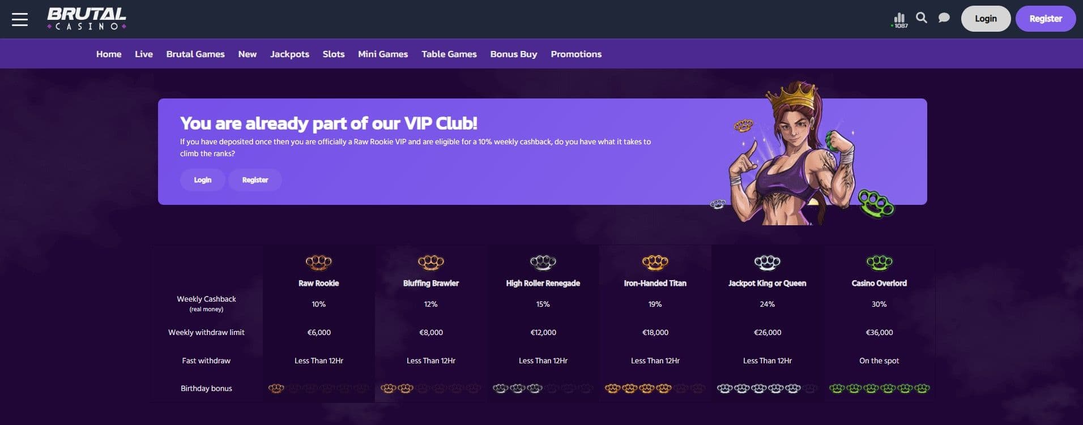Select the Raw Rookie brass knuckles icon
Image resolution: width=1083 pixels, height=425 pixels.
pyautogui.click(x=319, y=261)
